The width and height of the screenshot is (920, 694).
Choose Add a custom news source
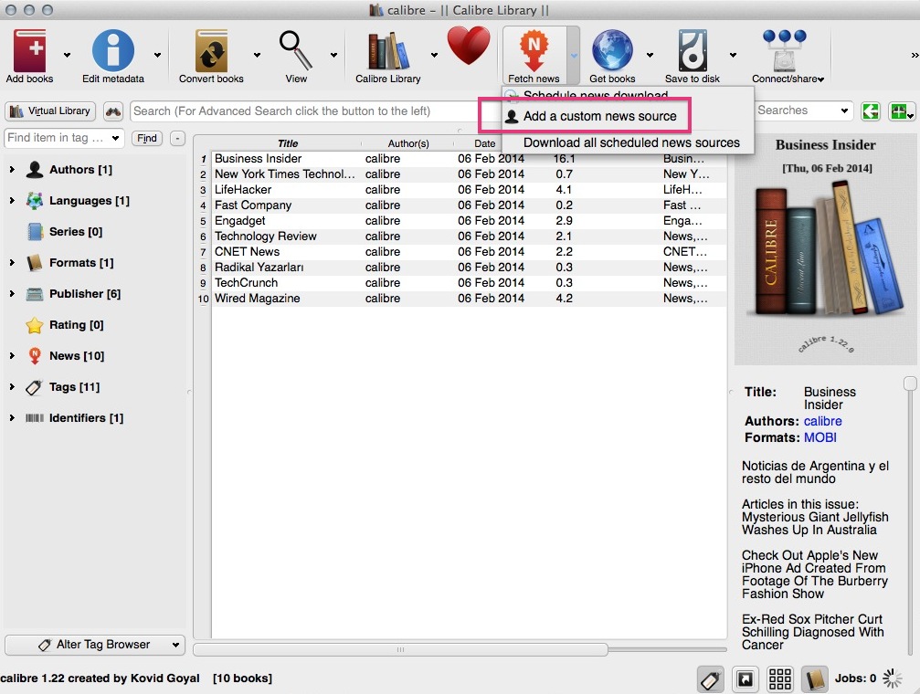(x=599, y=116)
